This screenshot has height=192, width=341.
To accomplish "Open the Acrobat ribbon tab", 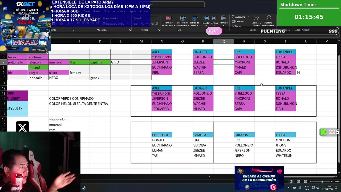I will [x=144, y=11].
